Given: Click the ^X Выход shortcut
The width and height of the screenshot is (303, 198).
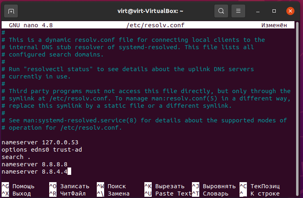Looking at the screenshot, I should (16, 194).
